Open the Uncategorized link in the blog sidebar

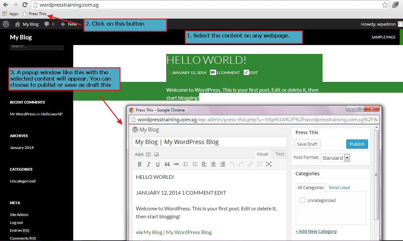[x=23, y=181]
